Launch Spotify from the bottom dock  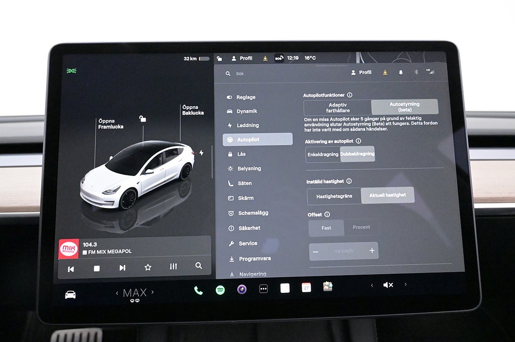220,290
